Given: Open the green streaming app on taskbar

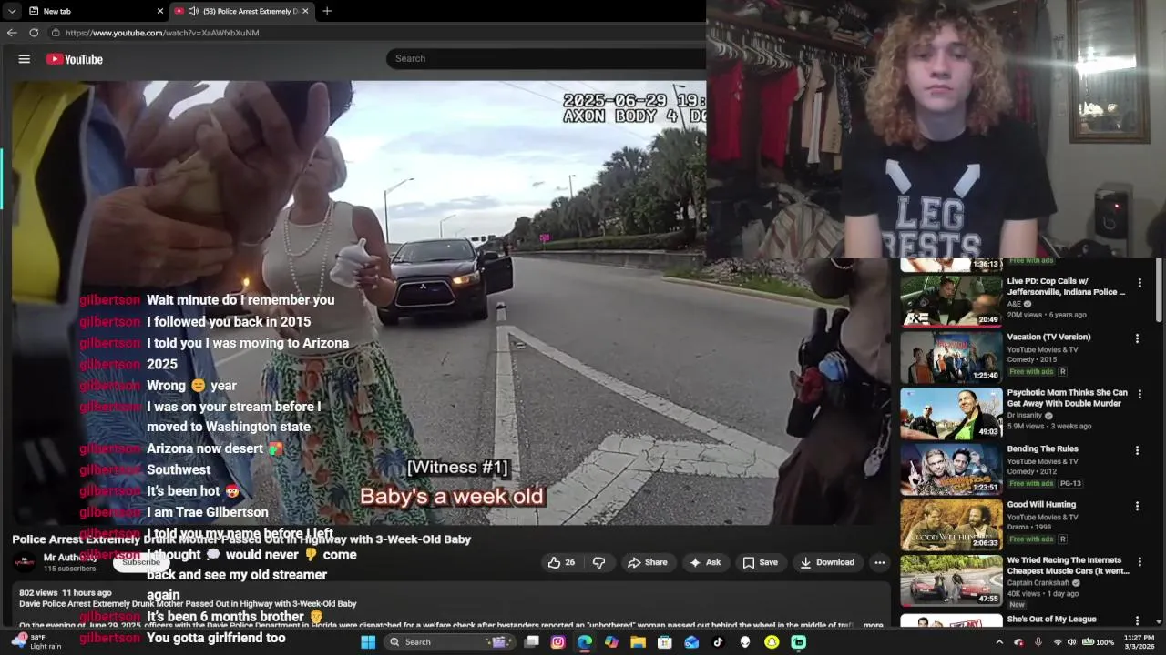Looking at the screenshot, I should (799, 641).
